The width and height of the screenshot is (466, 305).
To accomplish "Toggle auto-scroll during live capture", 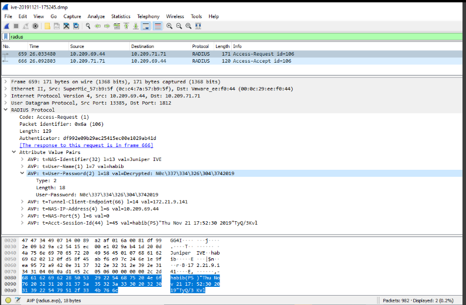I will tap(146, 26).
